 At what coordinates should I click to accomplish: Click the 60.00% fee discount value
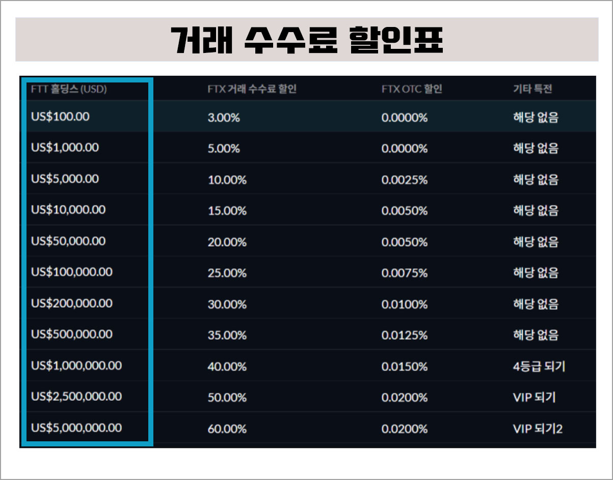pos(227,429)
